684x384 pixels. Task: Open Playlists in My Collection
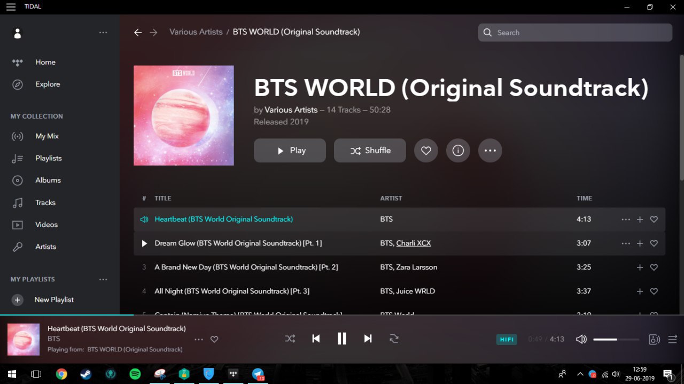(x=49, y=158)
